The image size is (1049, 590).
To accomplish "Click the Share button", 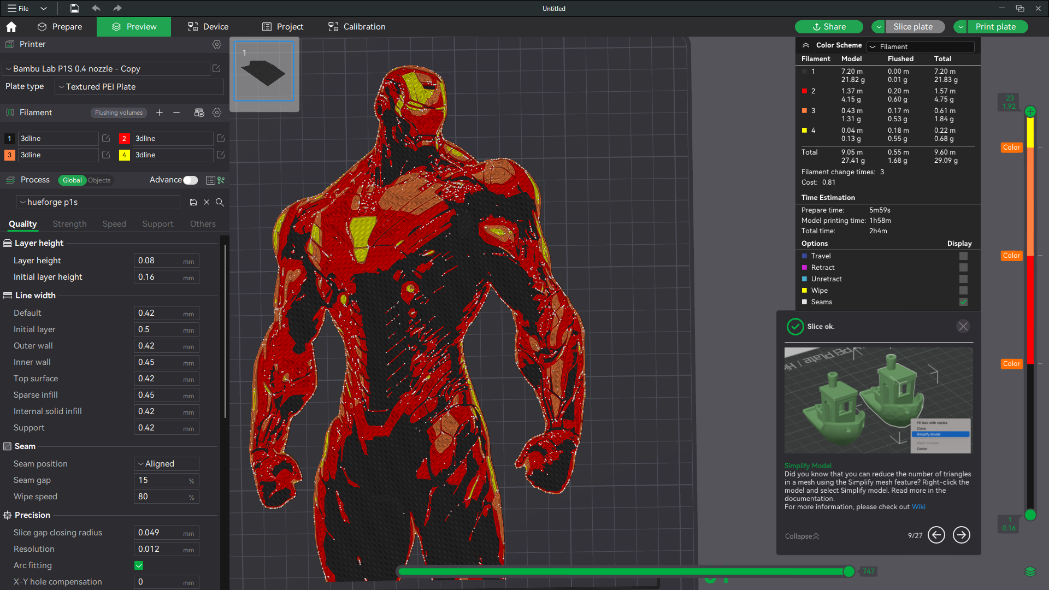I will point(829,27).
